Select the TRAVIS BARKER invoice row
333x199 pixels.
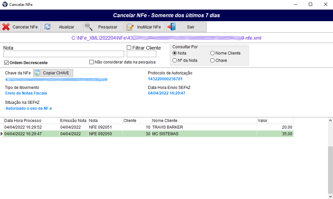pos(167,127)
